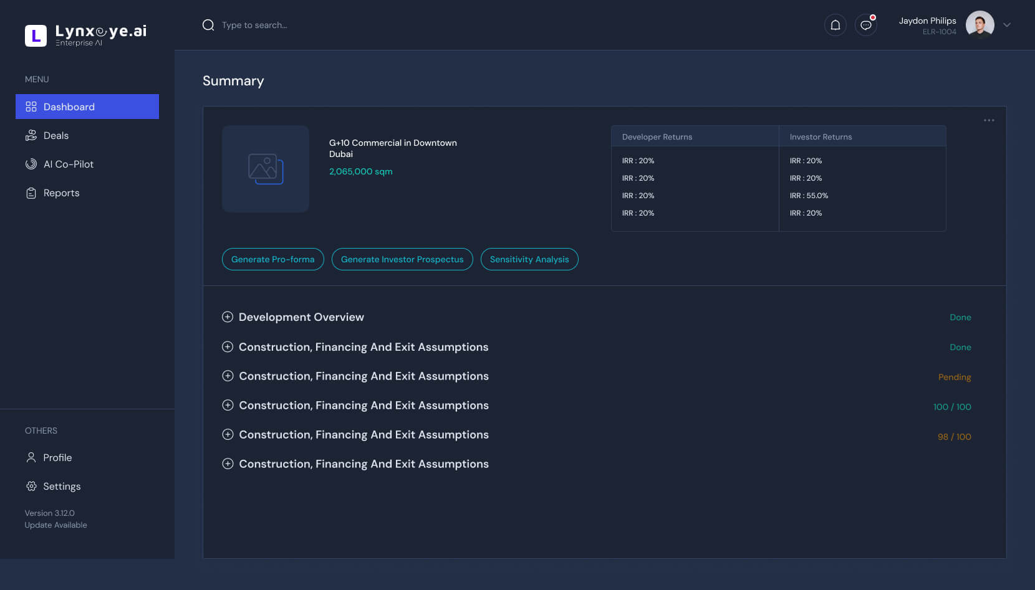
Task: Run the Sensitivity Analysis
Action: [529, 259]
